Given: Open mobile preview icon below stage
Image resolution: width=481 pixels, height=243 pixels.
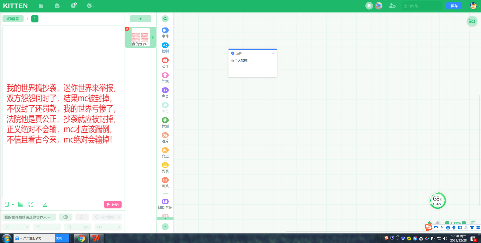Looking at the screenshot, I should [x=45, y=204].
